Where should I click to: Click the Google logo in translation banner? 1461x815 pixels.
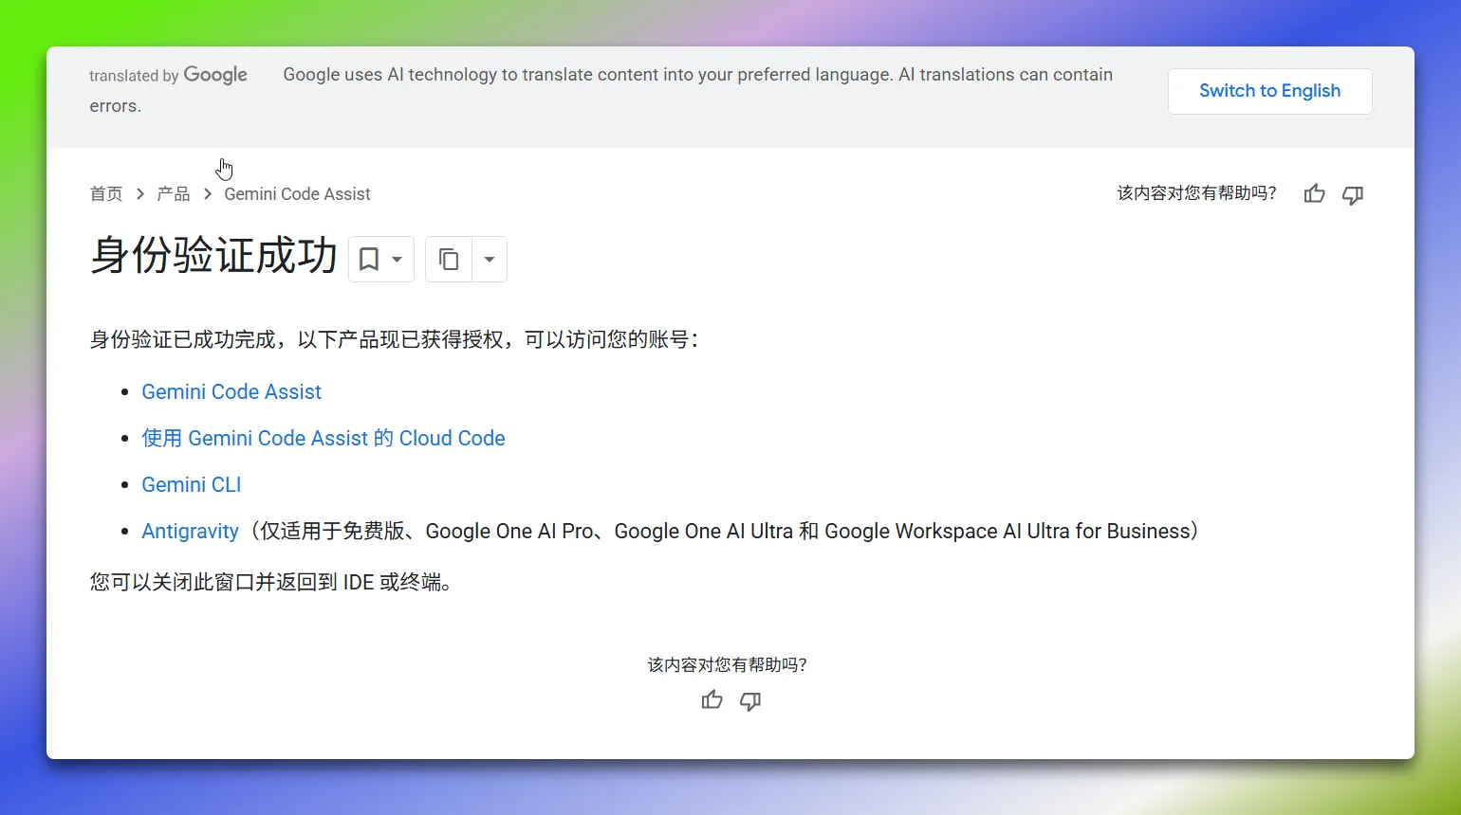(x=215, y=75)
